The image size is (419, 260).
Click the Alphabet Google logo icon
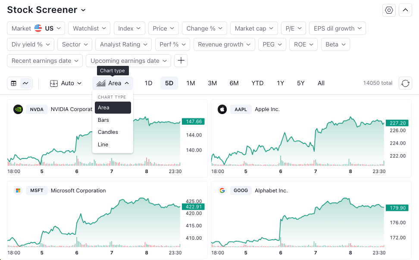pyautogui.click(x=222, y=191)
